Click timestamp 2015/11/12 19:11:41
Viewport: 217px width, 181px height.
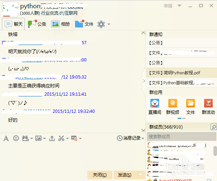[65, 94]
